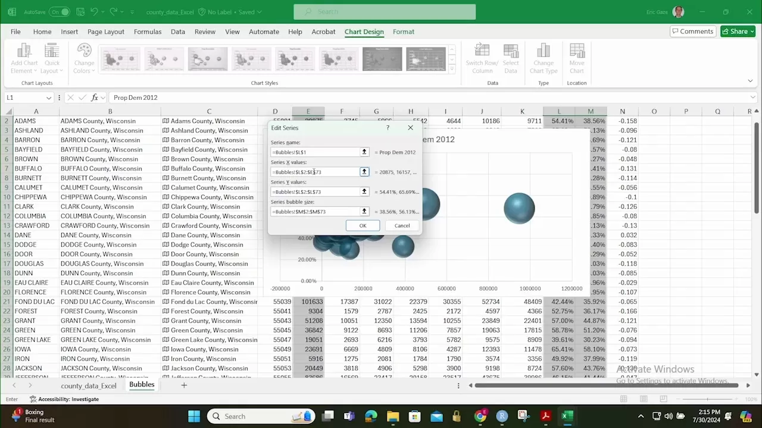This screenshot has height=428, width=762.
Task: Switch to the Chart Design tab
Action: (x=364, y=32)
